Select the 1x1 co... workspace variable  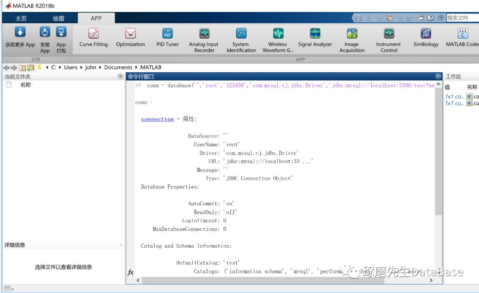[x=455, y=97]
